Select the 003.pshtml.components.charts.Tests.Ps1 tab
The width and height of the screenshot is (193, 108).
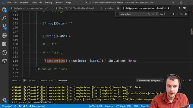pos(146,8)
